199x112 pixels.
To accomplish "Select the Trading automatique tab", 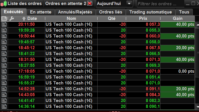I will point(150,12).
